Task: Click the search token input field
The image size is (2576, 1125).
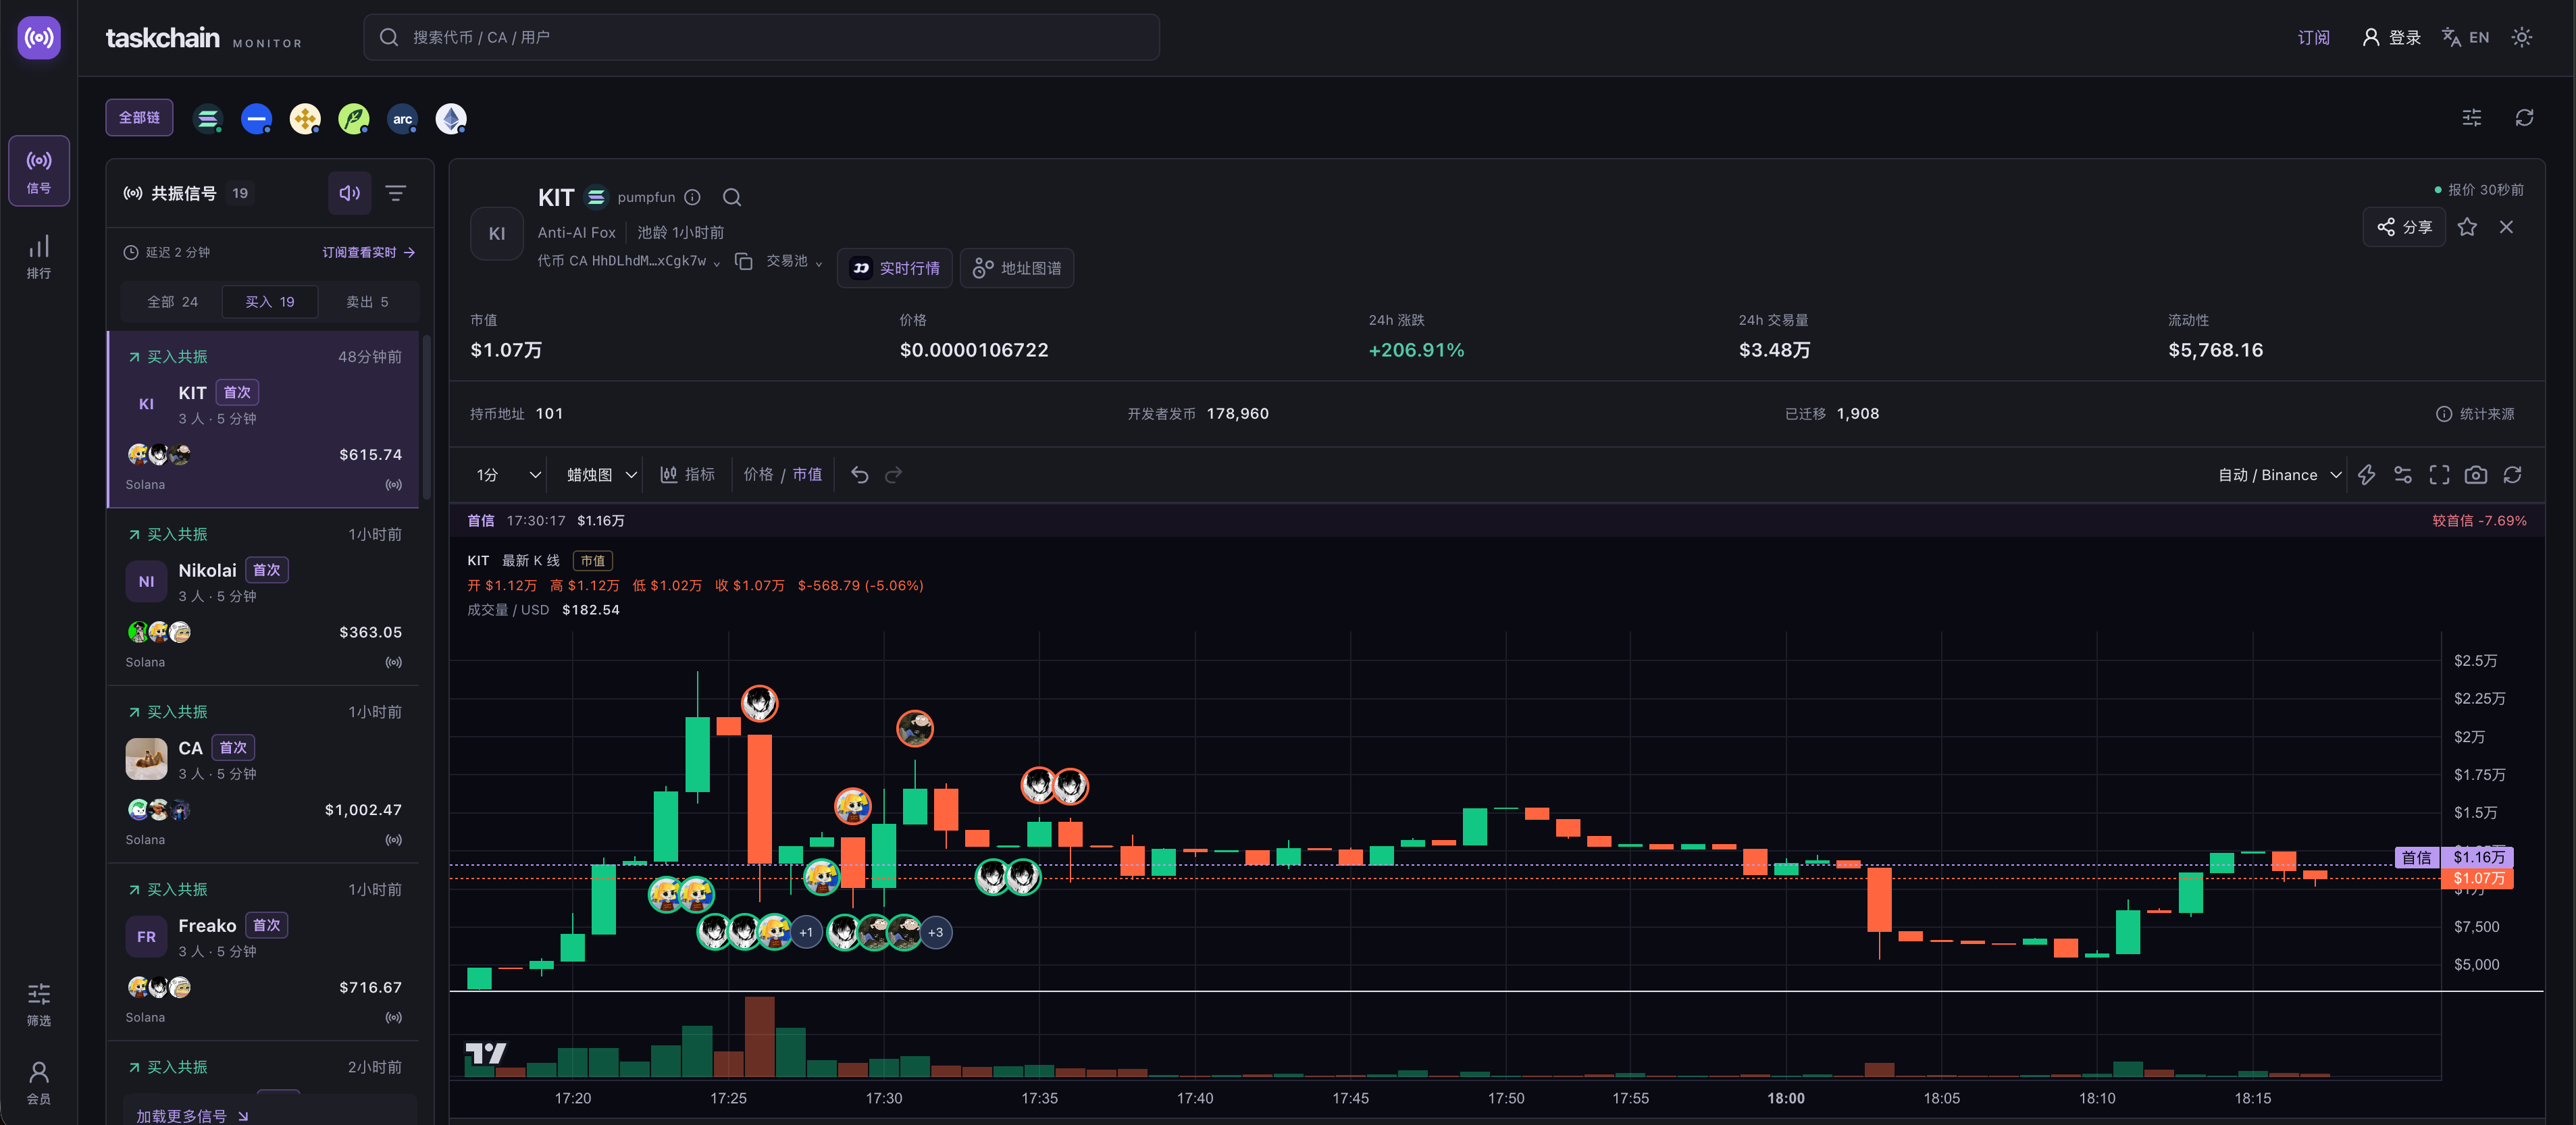Action: (x=761, y=38)
